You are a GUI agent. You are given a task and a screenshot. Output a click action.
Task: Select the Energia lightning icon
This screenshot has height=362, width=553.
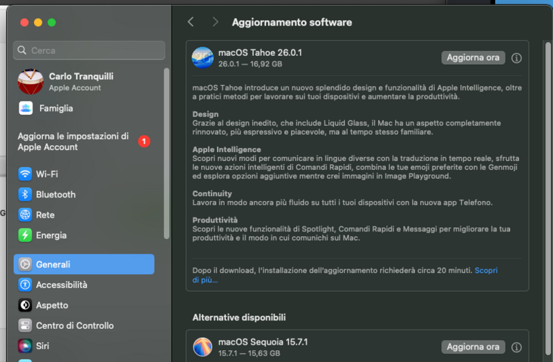pyautogui.click(x=25, y=235)
